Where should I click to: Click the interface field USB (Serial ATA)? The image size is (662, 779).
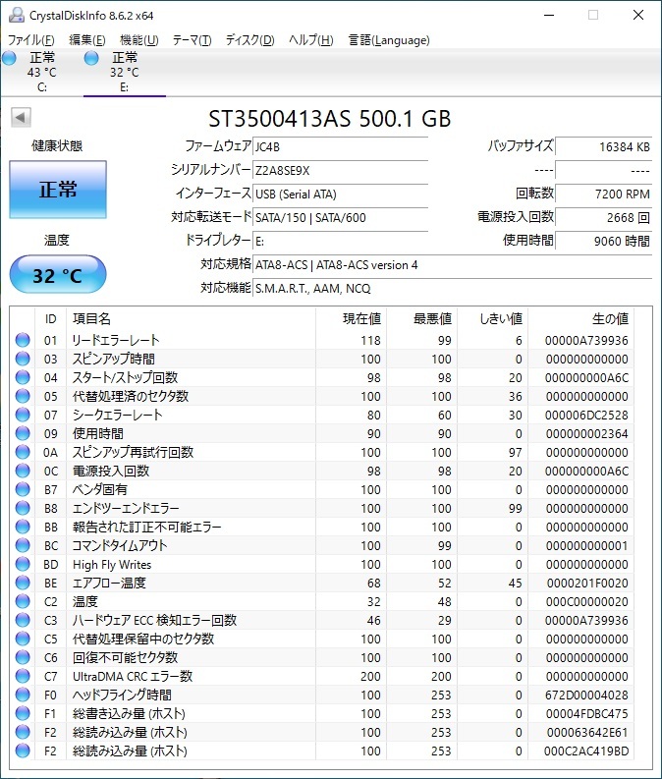pos(340,195)
